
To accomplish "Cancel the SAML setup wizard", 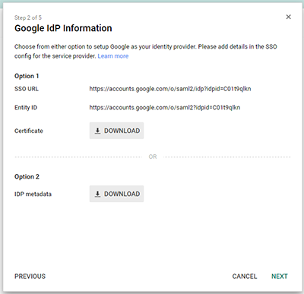I will 245,277.
